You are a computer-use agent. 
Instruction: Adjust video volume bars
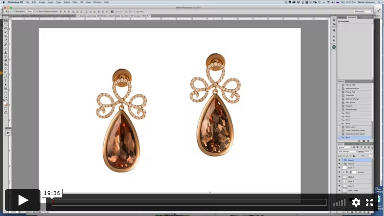point(339,202)
